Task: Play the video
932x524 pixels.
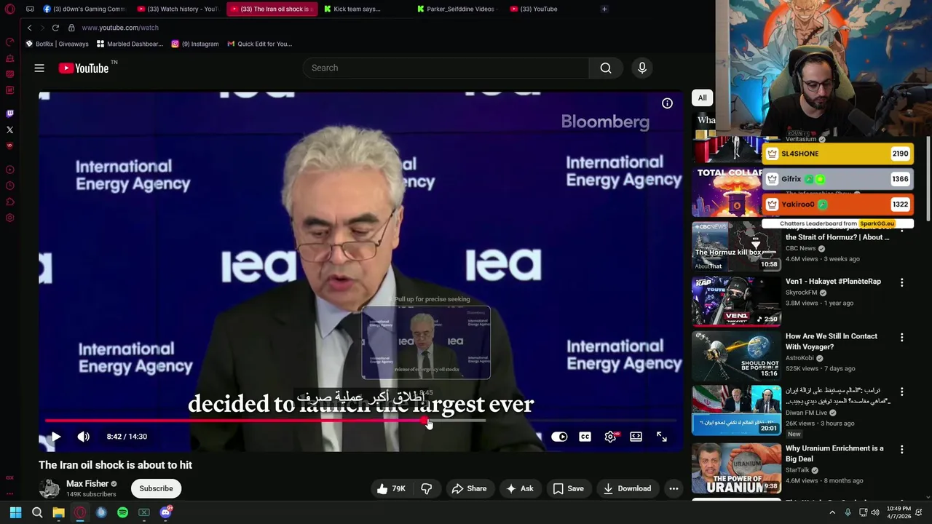Action: coord(55,437)
